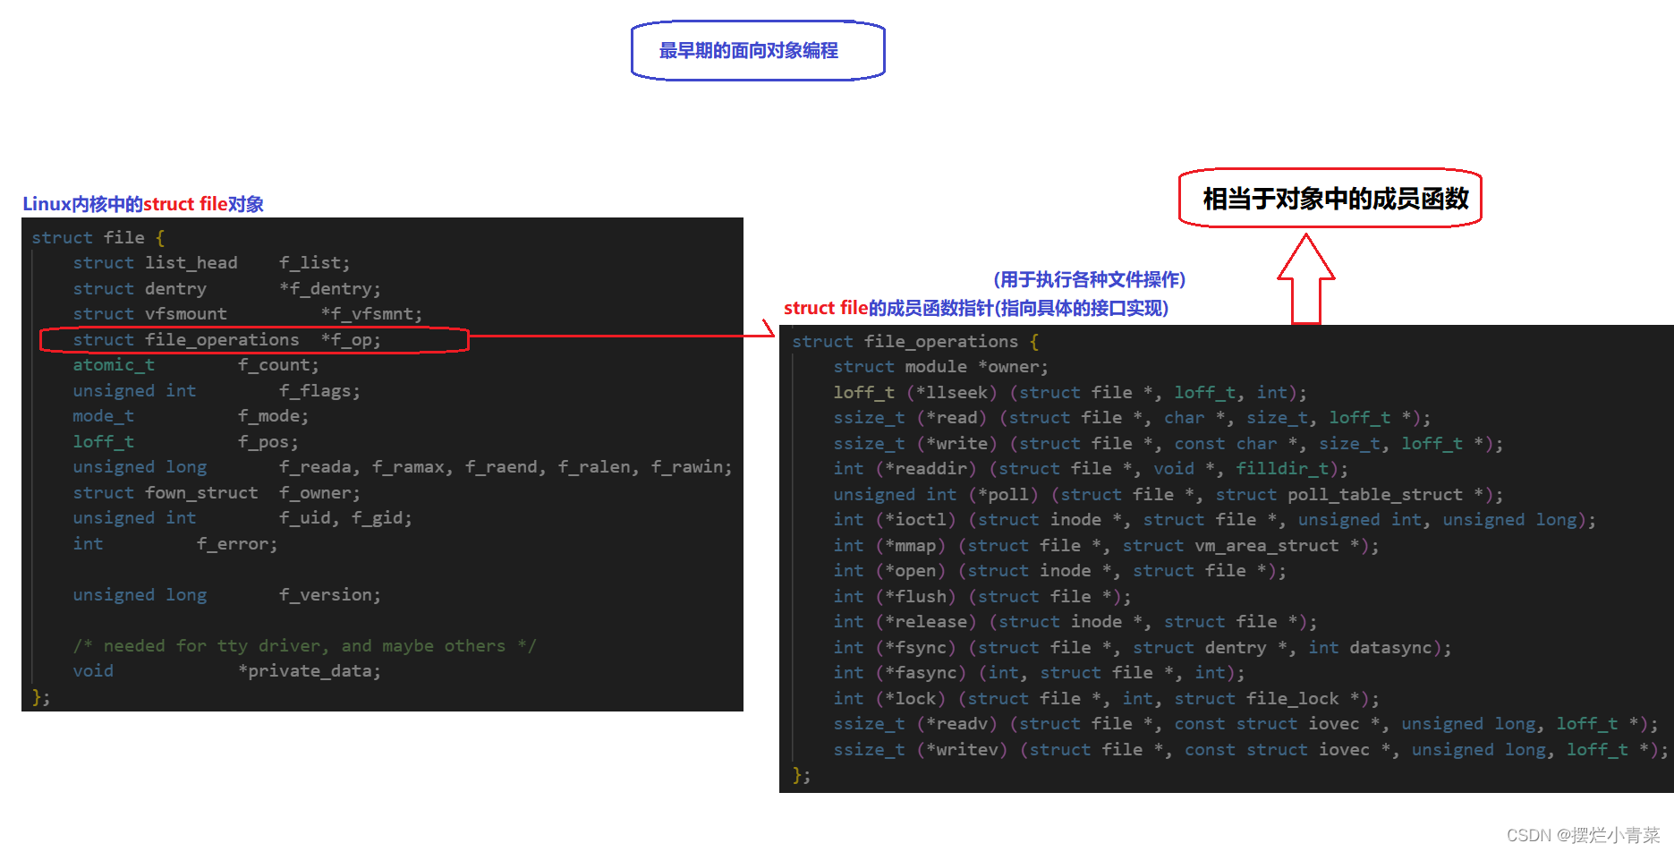Click the line 'unsigned int f_uid, f_gid;'
Viewport: 1674px width, 852px height.
(242, 518)
